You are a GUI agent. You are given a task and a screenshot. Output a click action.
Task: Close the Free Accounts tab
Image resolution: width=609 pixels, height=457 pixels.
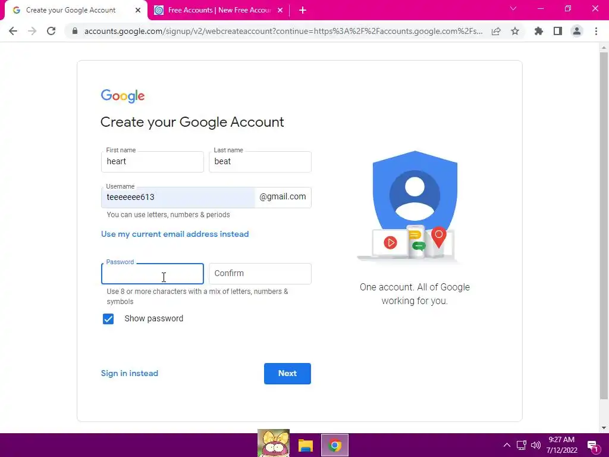pos(280,11)
